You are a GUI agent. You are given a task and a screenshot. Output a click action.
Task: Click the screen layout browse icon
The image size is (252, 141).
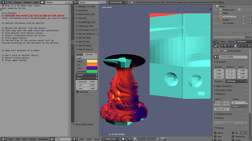(42, 3)
